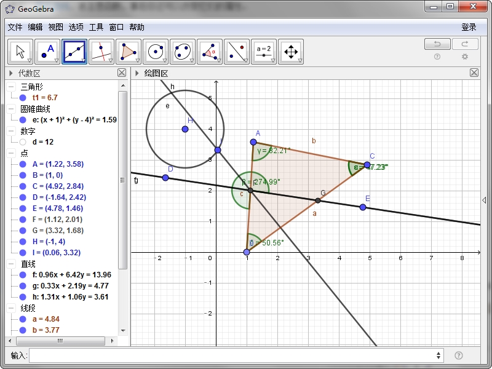
Task: Select the Ellipse conic tool
Action: tap(183, 52)
